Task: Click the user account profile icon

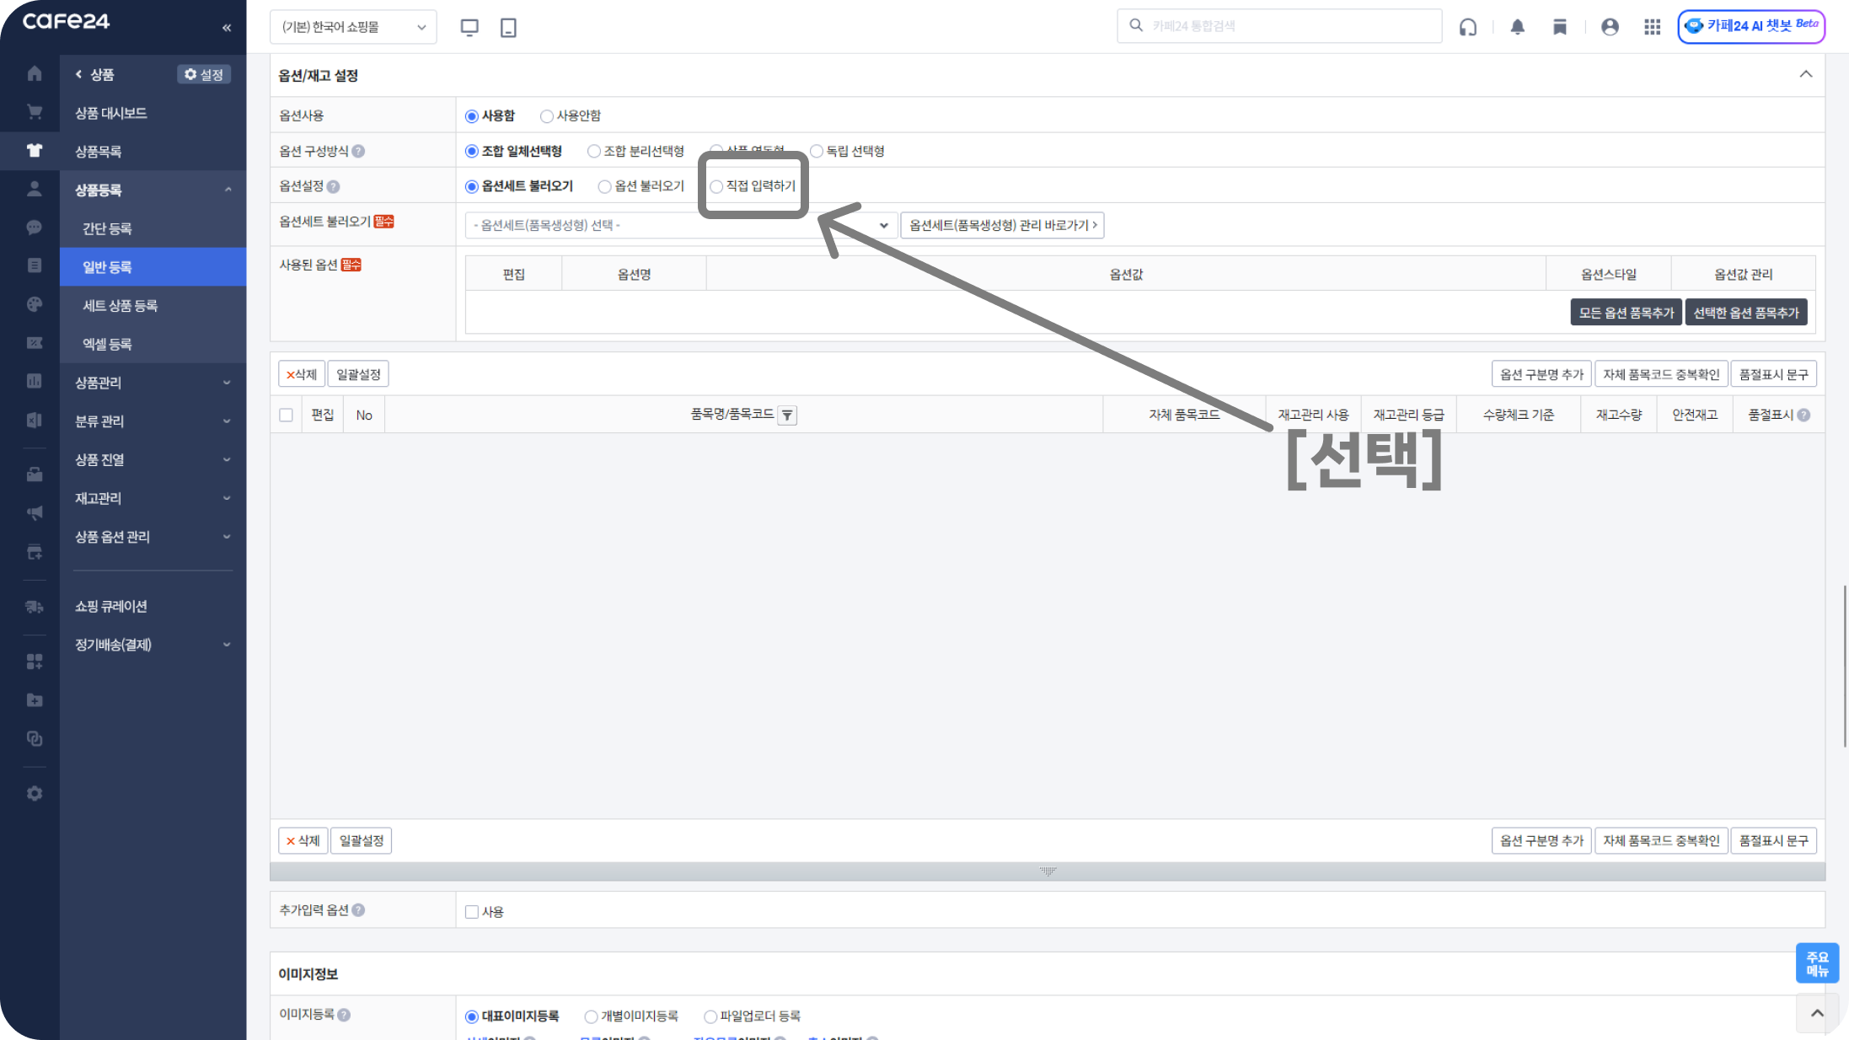Action: tap(1610, 27)
